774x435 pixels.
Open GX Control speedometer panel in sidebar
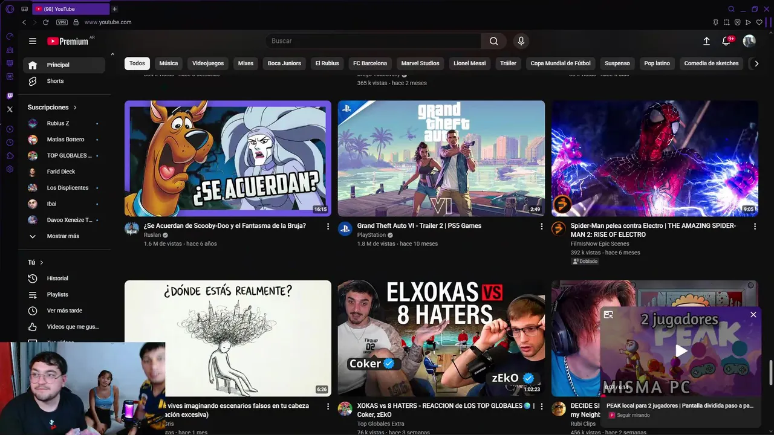[10, 36]
